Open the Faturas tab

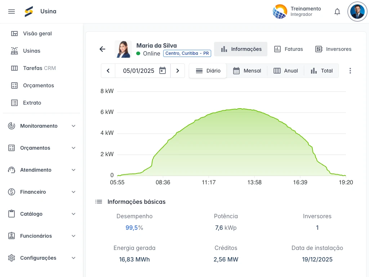(288, 49)
